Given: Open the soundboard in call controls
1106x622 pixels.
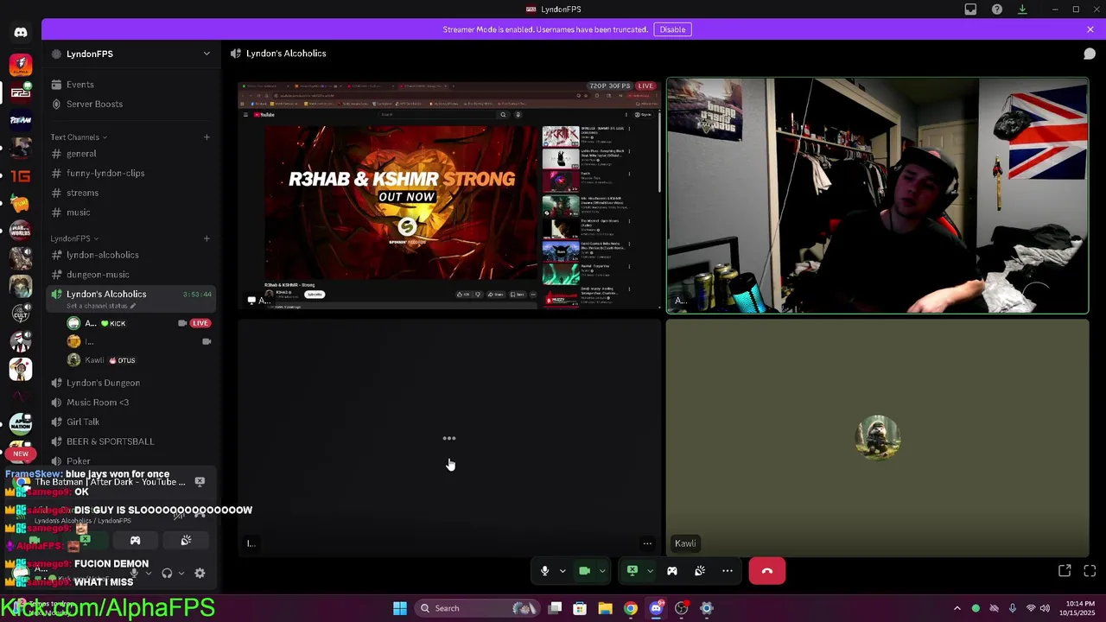Looking at the screenshot, I should pyautogui.click(x=700, y=571).
